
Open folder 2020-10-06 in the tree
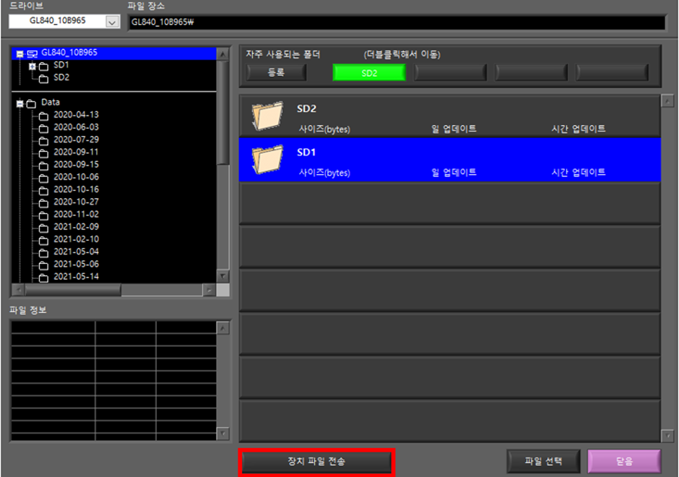[76, 177]
